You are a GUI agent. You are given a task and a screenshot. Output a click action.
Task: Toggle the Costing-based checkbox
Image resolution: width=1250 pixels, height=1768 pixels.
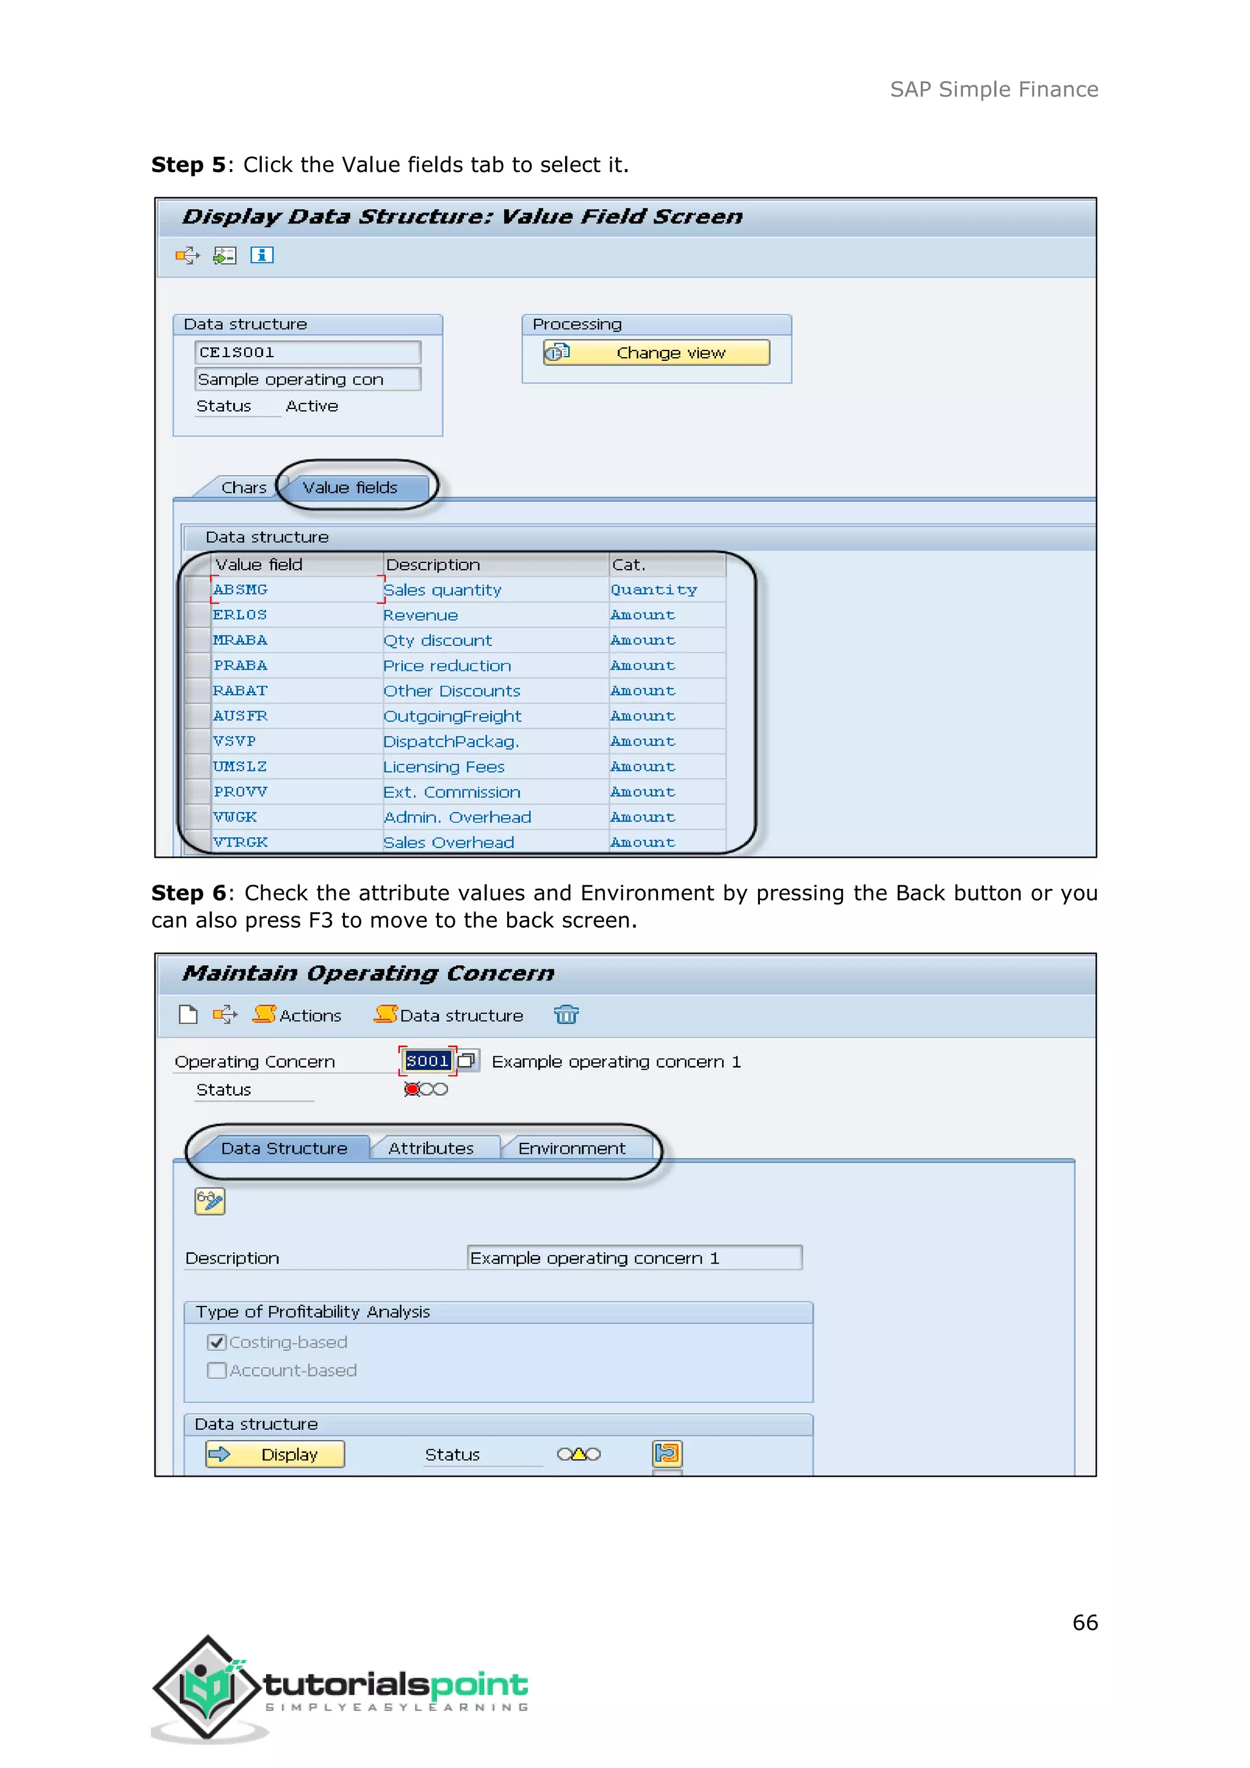click(x=217, y=1342)
